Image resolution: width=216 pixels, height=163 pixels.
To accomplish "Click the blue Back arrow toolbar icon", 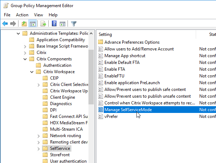I will 5,24.
